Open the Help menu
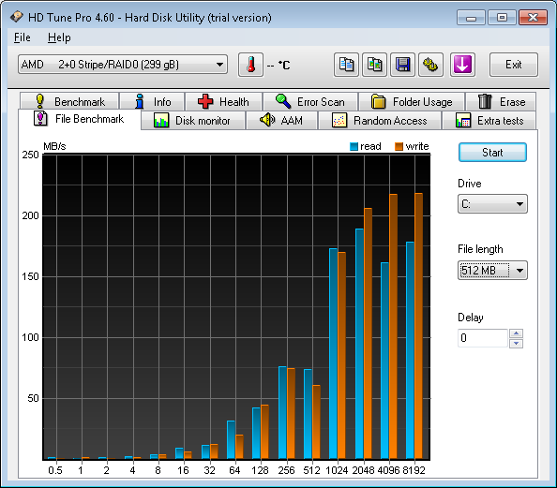The image size is (557, 488). 59,37
